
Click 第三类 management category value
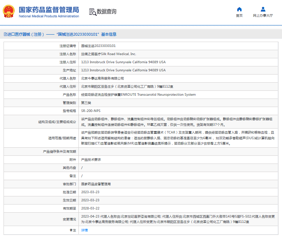86,103
